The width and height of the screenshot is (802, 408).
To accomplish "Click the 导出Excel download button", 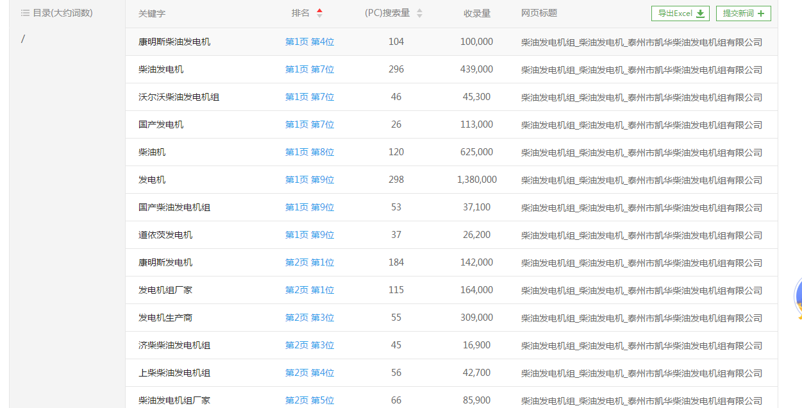I will 680,13.
